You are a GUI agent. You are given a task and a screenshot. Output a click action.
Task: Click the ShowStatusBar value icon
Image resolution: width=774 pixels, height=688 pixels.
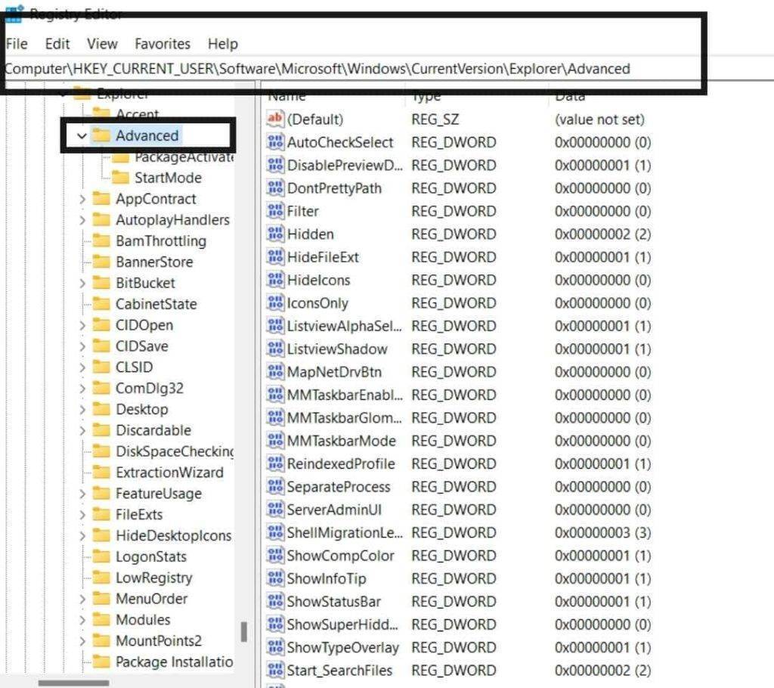pyautogui.click(x=275, y=601)
